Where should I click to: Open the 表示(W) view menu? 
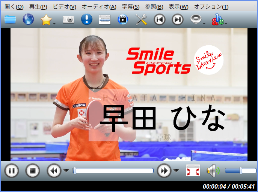tap(178, 7)
